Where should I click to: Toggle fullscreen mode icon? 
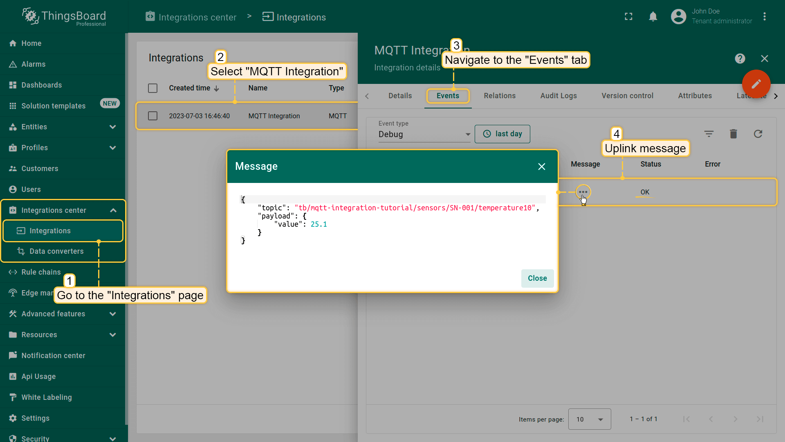(x=628, y=17)
